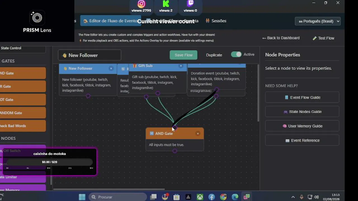Open the Event Reference
This screenshot has width=358, height=201.
point(302,140)
